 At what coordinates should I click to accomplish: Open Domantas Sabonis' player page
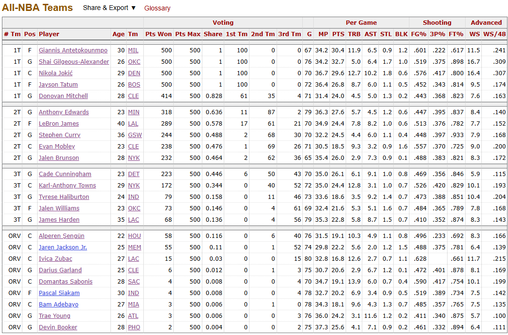[66, 281]
